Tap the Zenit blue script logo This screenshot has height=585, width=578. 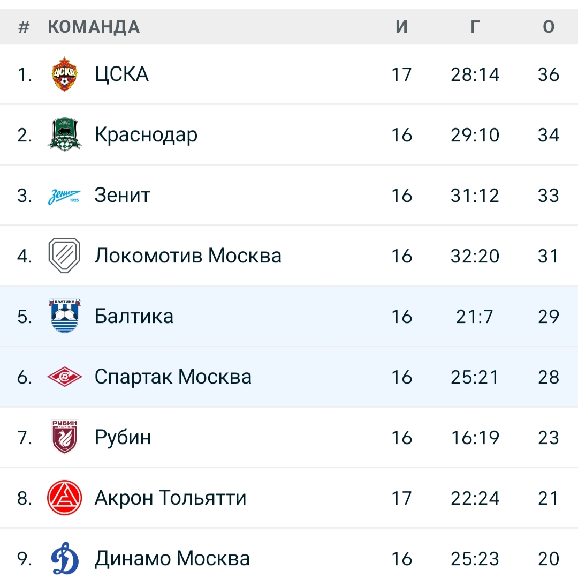pos(64,196)
